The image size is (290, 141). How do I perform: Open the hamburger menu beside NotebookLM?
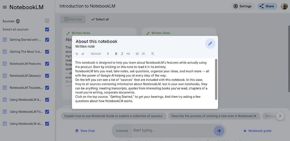point(5,7)
